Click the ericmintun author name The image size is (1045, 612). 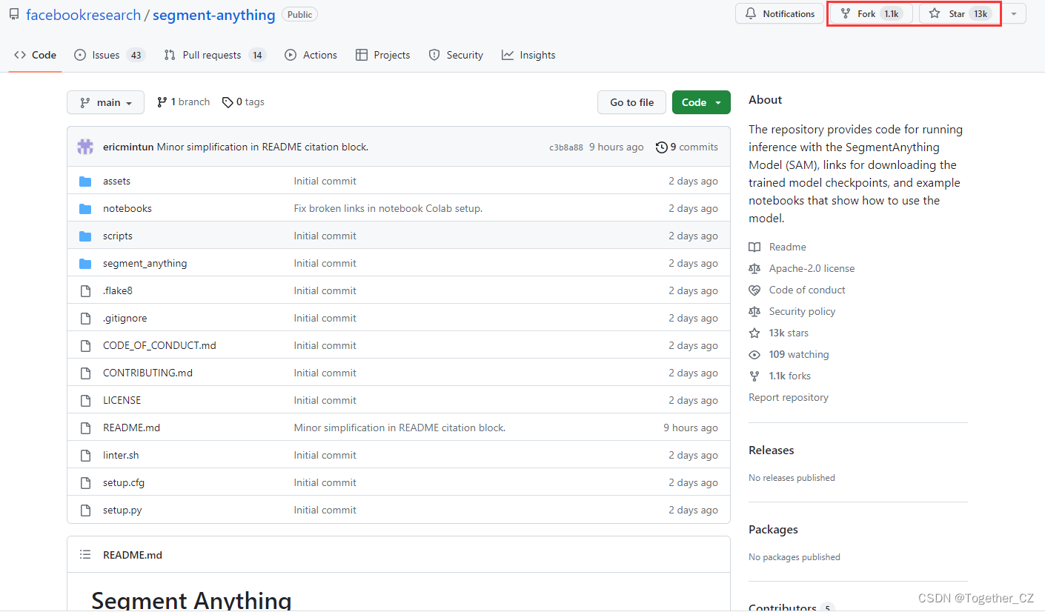128,147
